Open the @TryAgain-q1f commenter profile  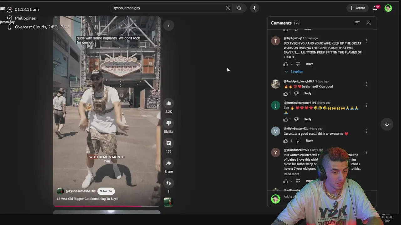pos(294,38)
